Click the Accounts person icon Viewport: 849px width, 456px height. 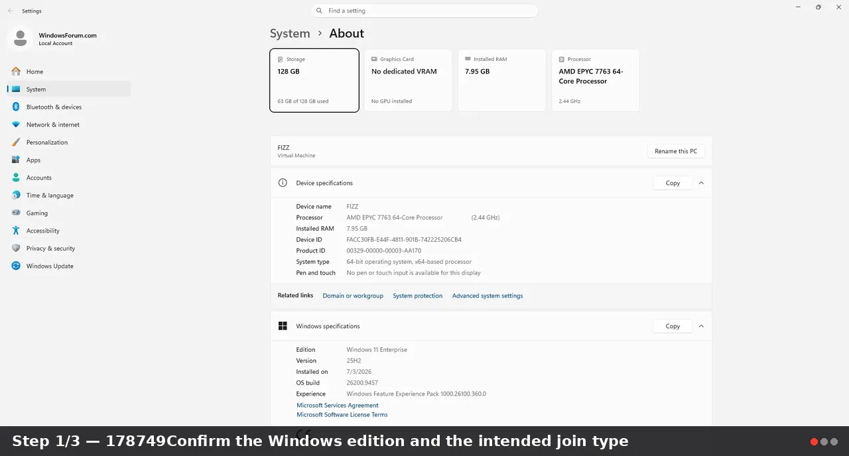point(16,178)
